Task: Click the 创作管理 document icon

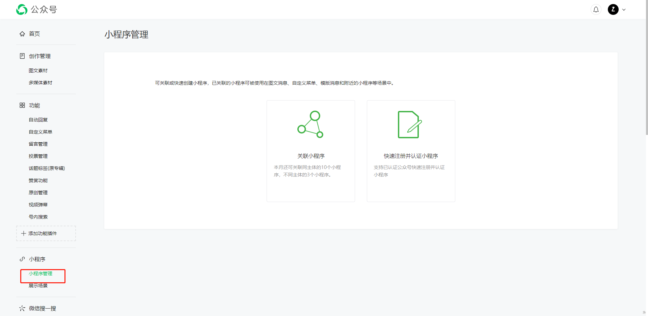Action: (x=22, y=56)
